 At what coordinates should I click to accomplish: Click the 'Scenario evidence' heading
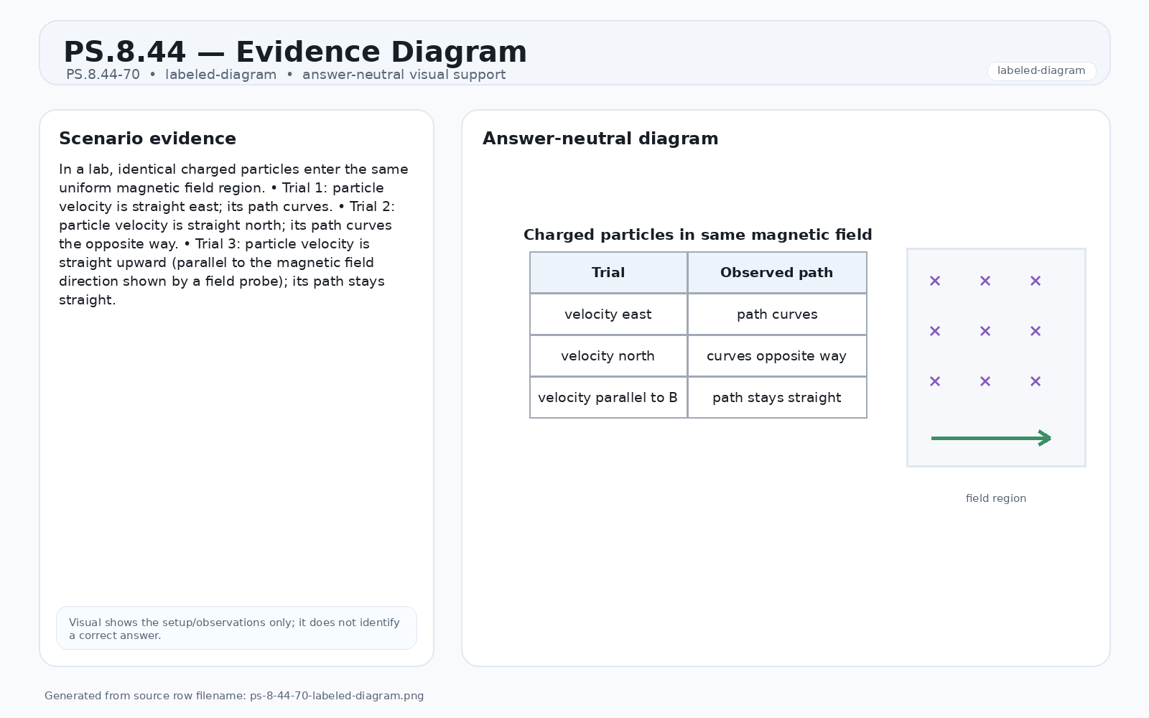click(147, 139)
